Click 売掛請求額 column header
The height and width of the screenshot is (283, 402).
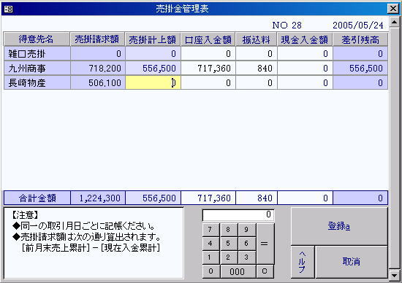point(97,39)
